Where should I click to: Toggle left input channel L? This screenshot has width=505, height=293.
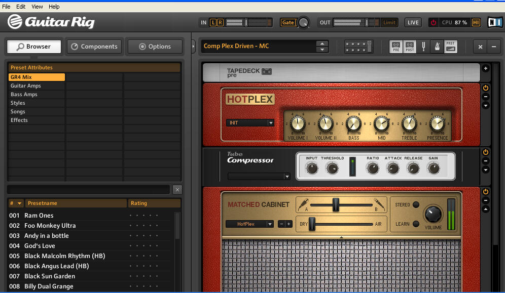tap(213, 22)
